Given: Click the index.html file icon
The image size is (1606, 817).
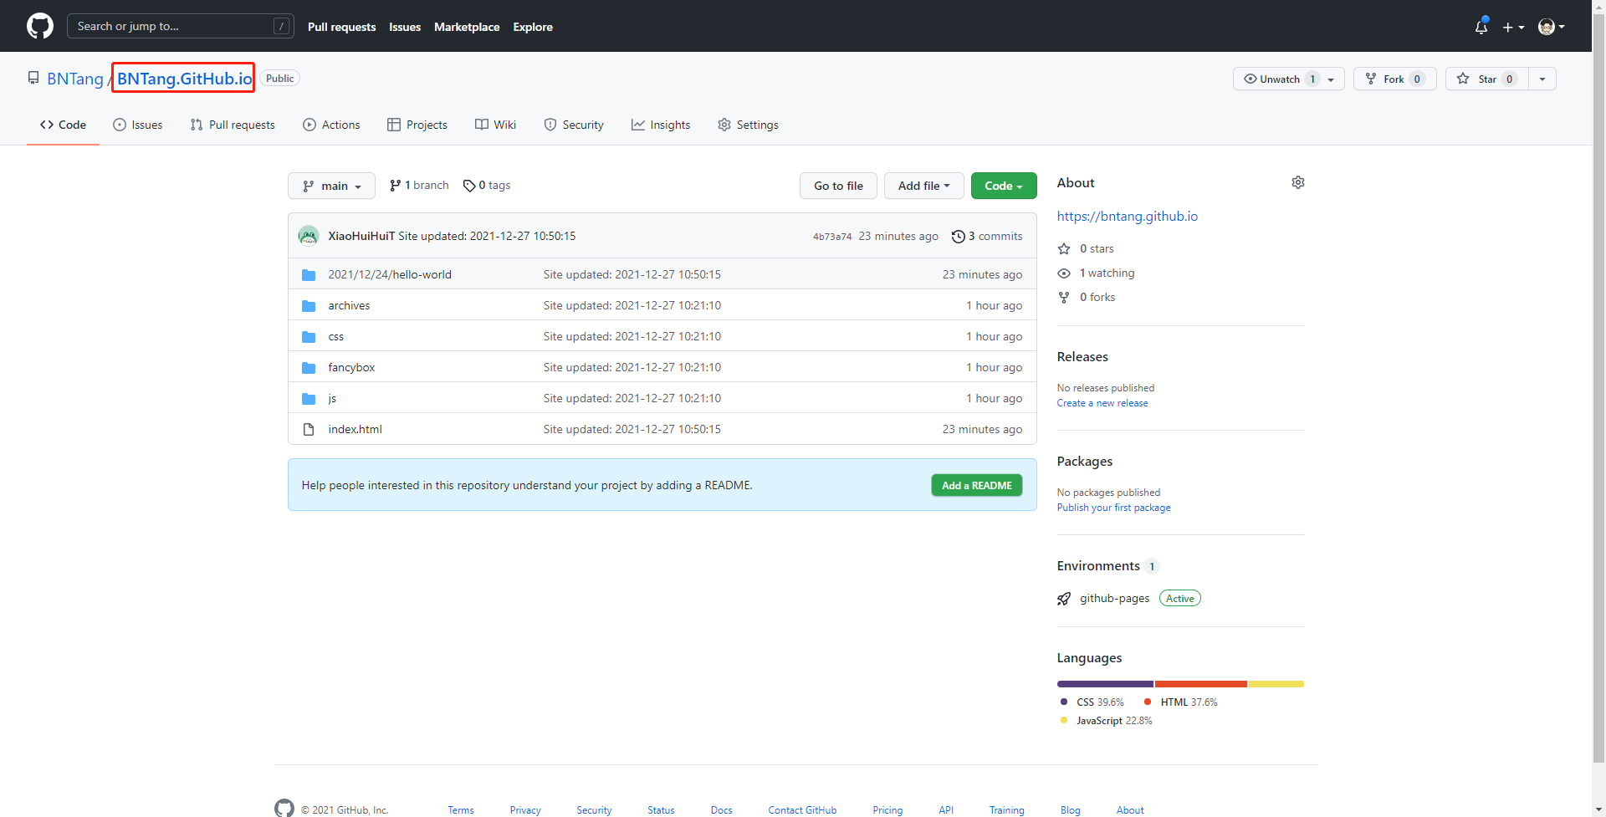Looking at the screenshot, I should 309,429.
